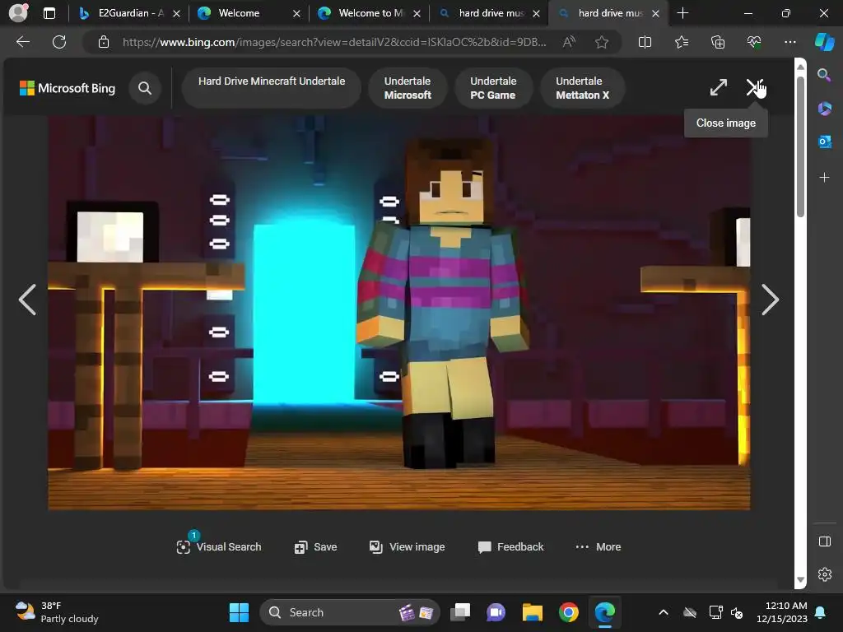Screen dimensions: 843x632
Task: Reload the current page
Action: click(59, 42)
